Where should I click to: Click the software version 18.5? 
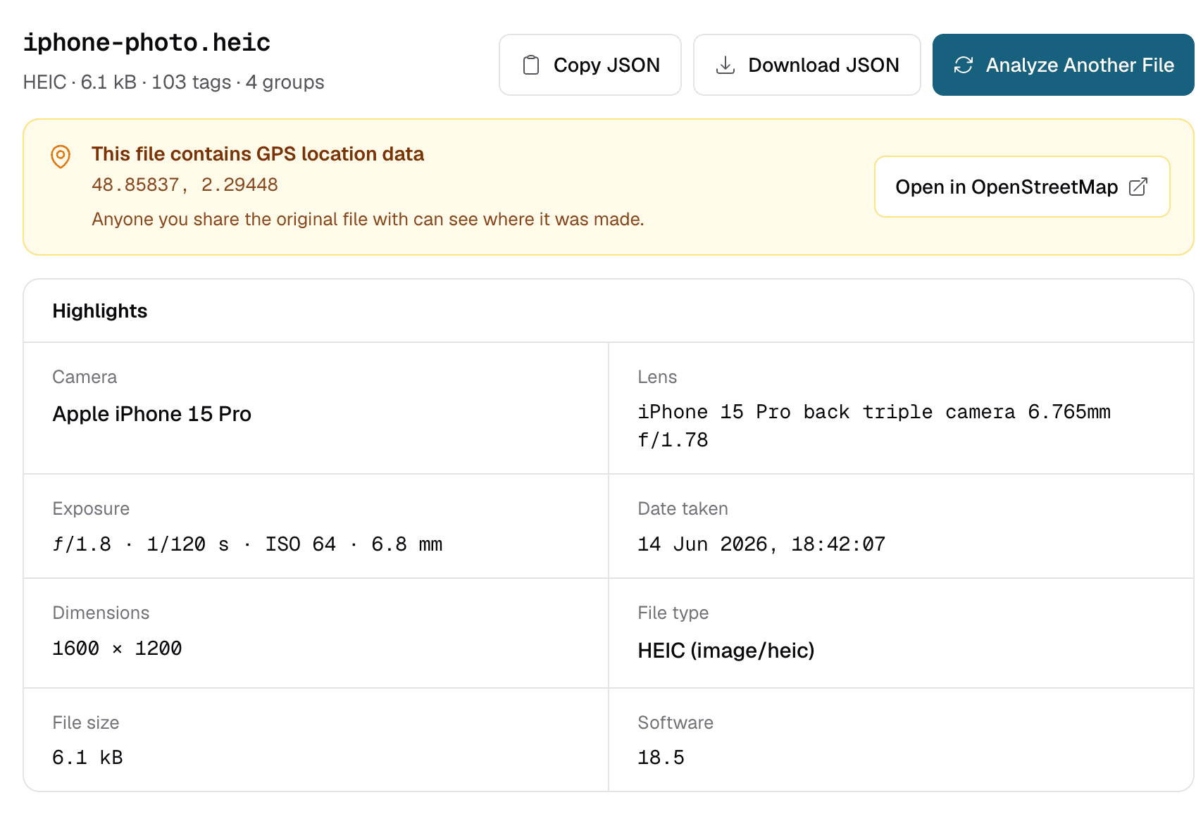coord(661,758)
